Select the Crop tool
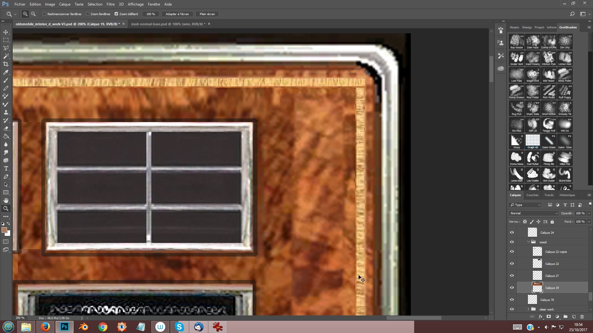The width and height of the screenshot is (593, 333). [6, 64]
